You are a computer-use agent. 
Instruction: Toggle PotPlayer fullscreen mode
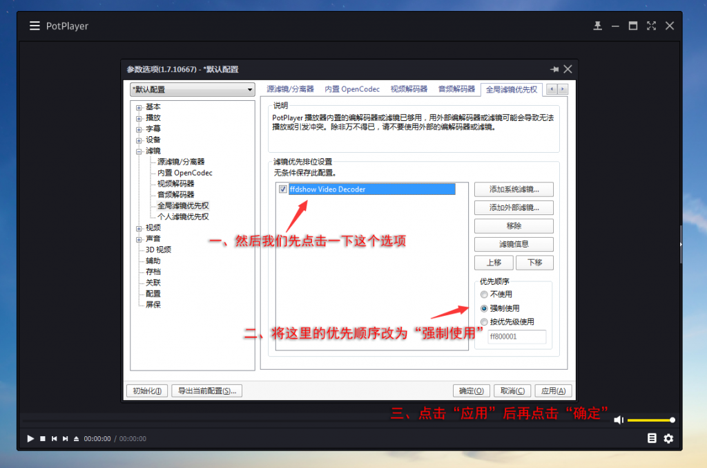[x=651, y=26]
